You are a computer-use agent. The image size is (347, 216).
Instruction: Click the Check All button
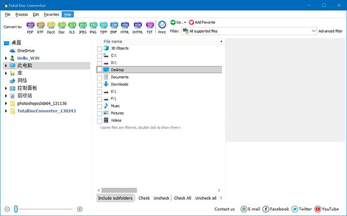pos(182,198)
